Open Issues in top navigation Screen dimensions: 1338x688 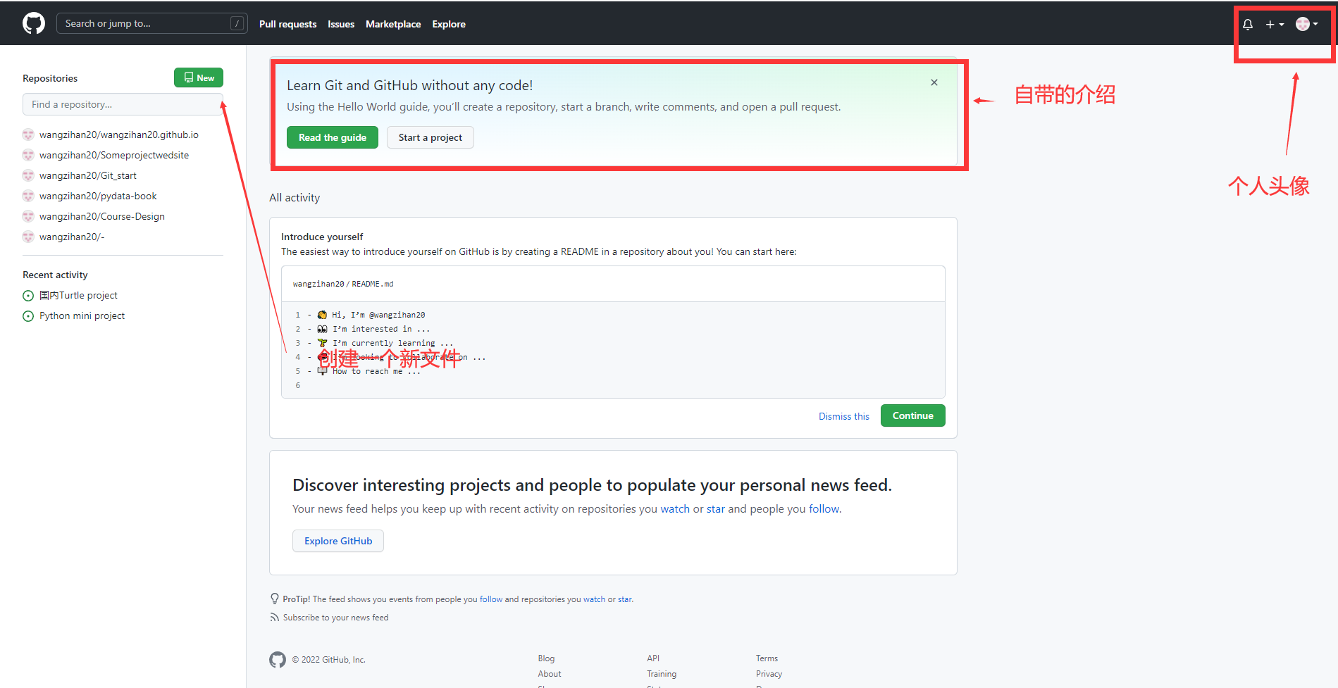click(341, 24)
